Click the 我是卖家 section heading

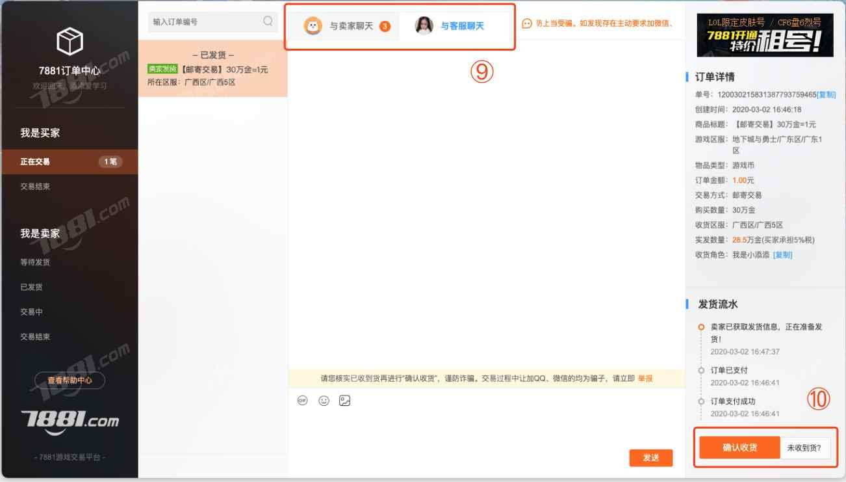click(40, 234)
